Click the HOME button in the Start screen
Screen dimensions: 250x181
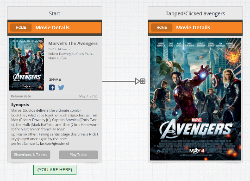click(21, 27)
